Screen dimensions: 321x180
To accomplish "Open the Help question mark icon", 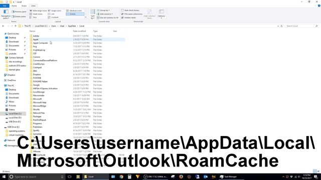I will (319, 5).
